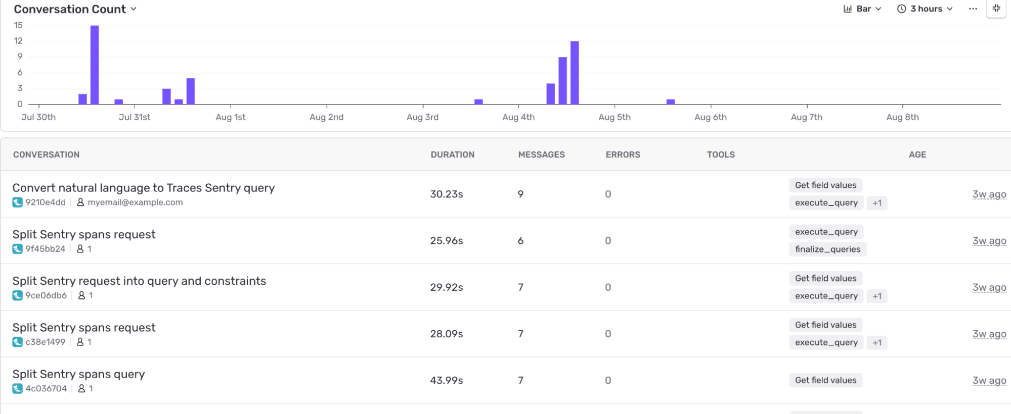This screenshot has width=1011, height=414.
Task: Click the bar at 5 before Aug 1st
Action: [191, 91]
